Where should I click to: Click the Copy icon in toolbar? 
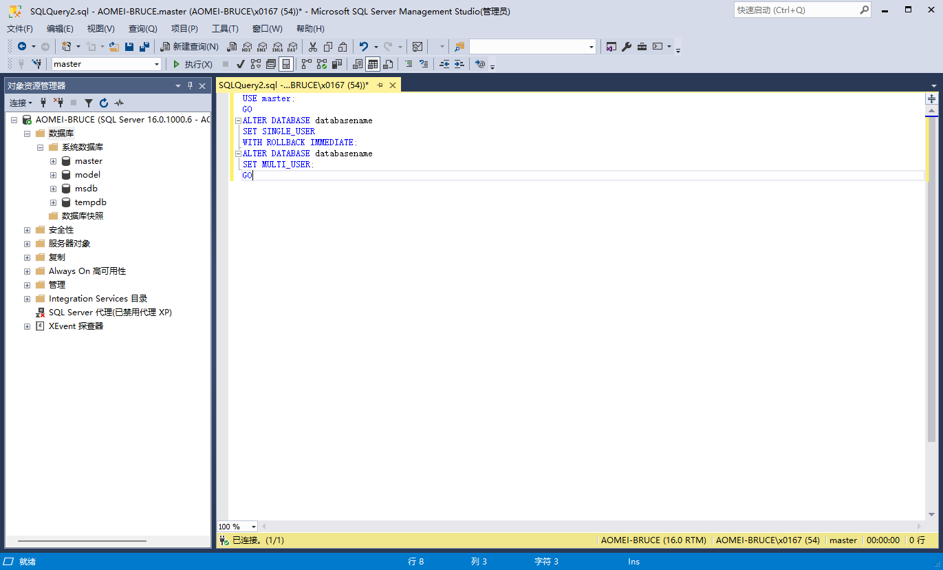coord(328,47)
